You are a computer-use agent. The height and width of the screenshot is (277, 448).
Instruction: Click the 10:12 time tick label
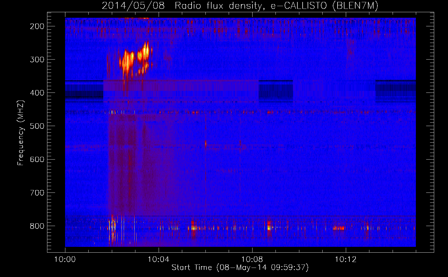pyautogui.click(x=346, y=260)
